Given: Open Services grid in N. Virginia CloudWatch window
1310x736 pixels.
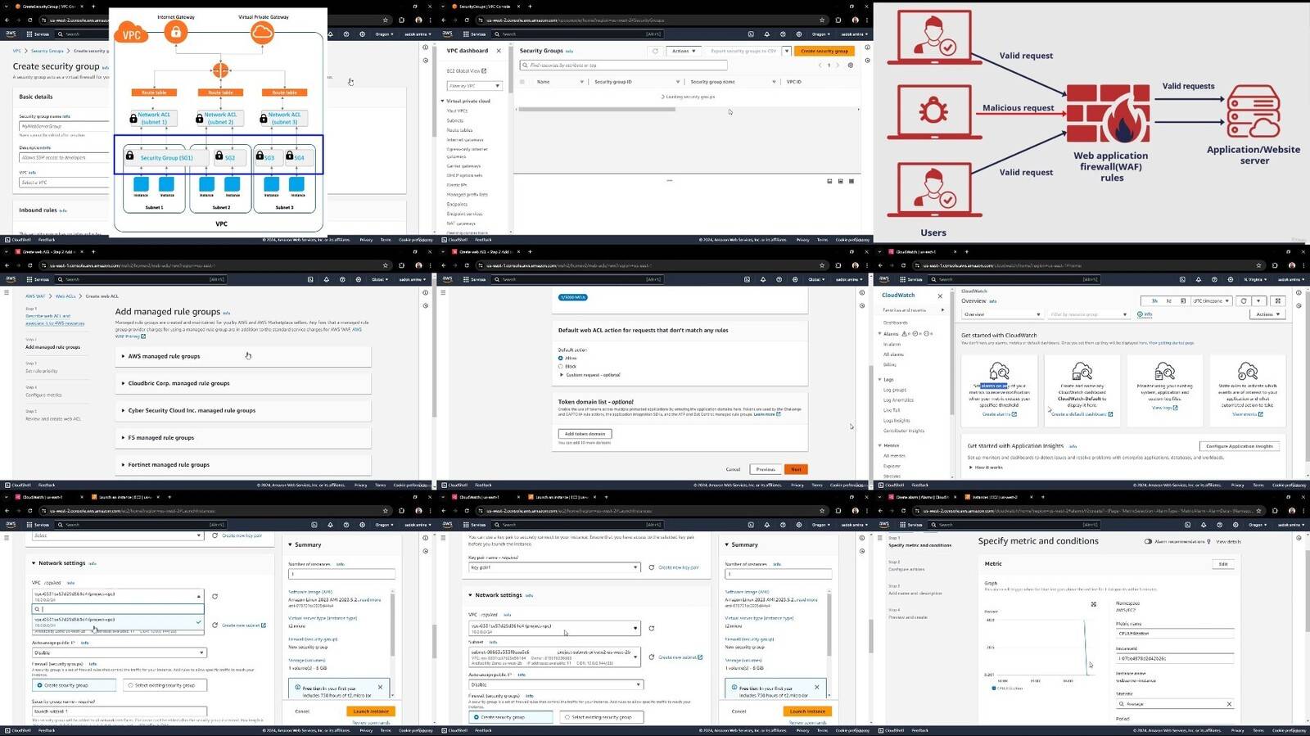Looking at the screenshot, I should point(911,279).
